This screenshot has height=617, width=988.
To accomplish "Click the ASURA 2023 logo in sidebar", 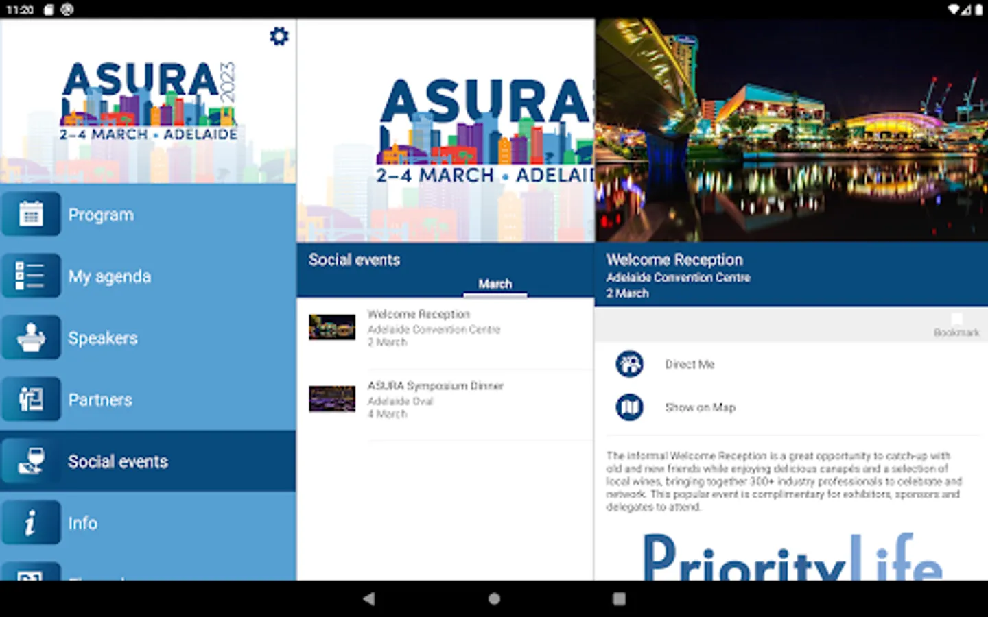I will click(x=149, y=101).
